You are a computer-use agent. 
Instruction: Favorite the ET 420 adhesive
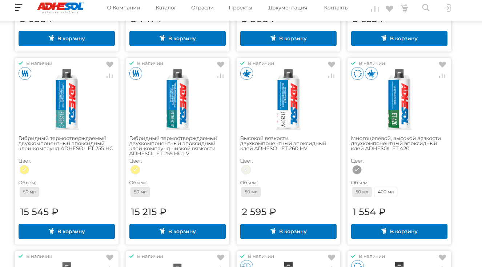click(442, 65)
